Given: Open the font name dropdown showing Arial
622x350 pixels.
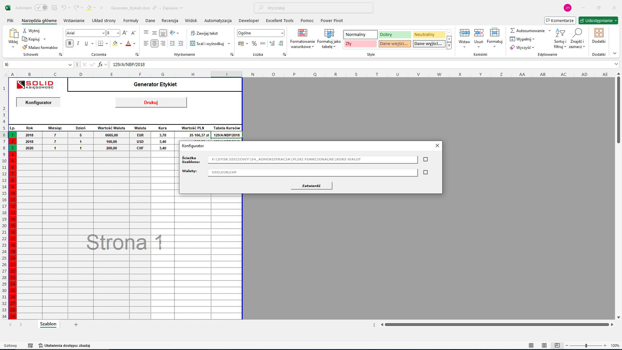Looking at the screenshot, I should [x=103, y=33].
